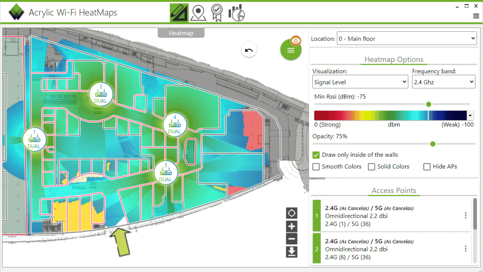Click the Opacity slider handle

[433, 144]
